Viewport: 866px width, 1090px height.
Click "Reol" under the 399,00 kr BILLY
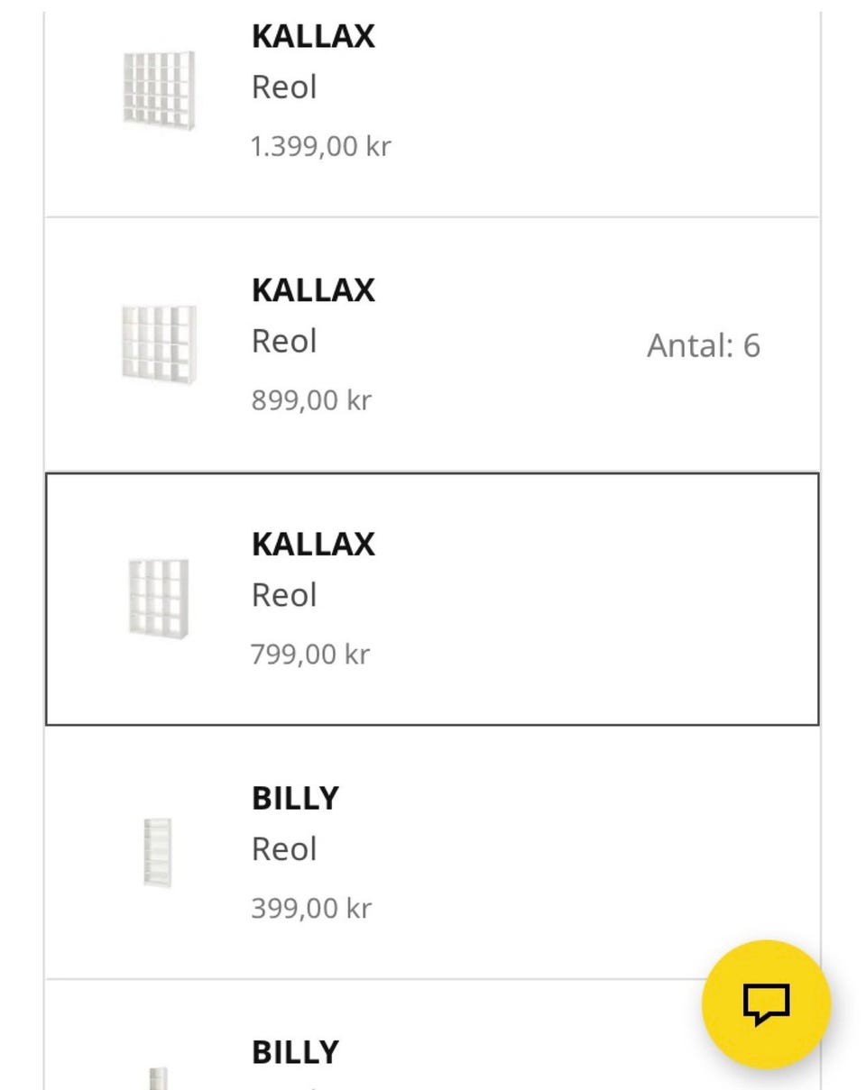pyautogui.click(x=284, y=849)
